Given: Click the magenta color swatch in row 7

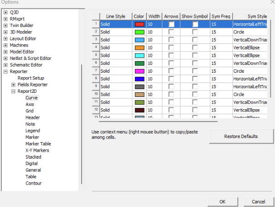Looking at the screenshot, I should [139, 71].
